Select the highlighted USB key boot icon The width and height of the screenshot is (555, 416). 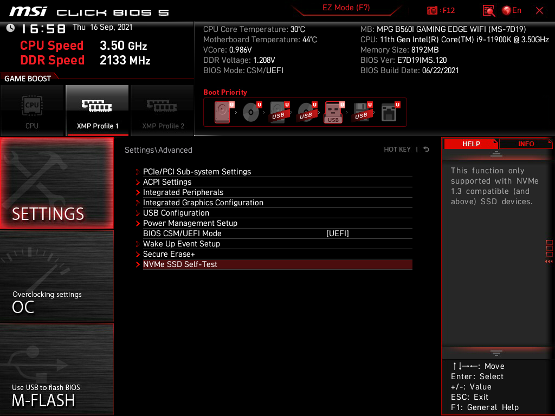pyautogui.click(x=334, y=112)
